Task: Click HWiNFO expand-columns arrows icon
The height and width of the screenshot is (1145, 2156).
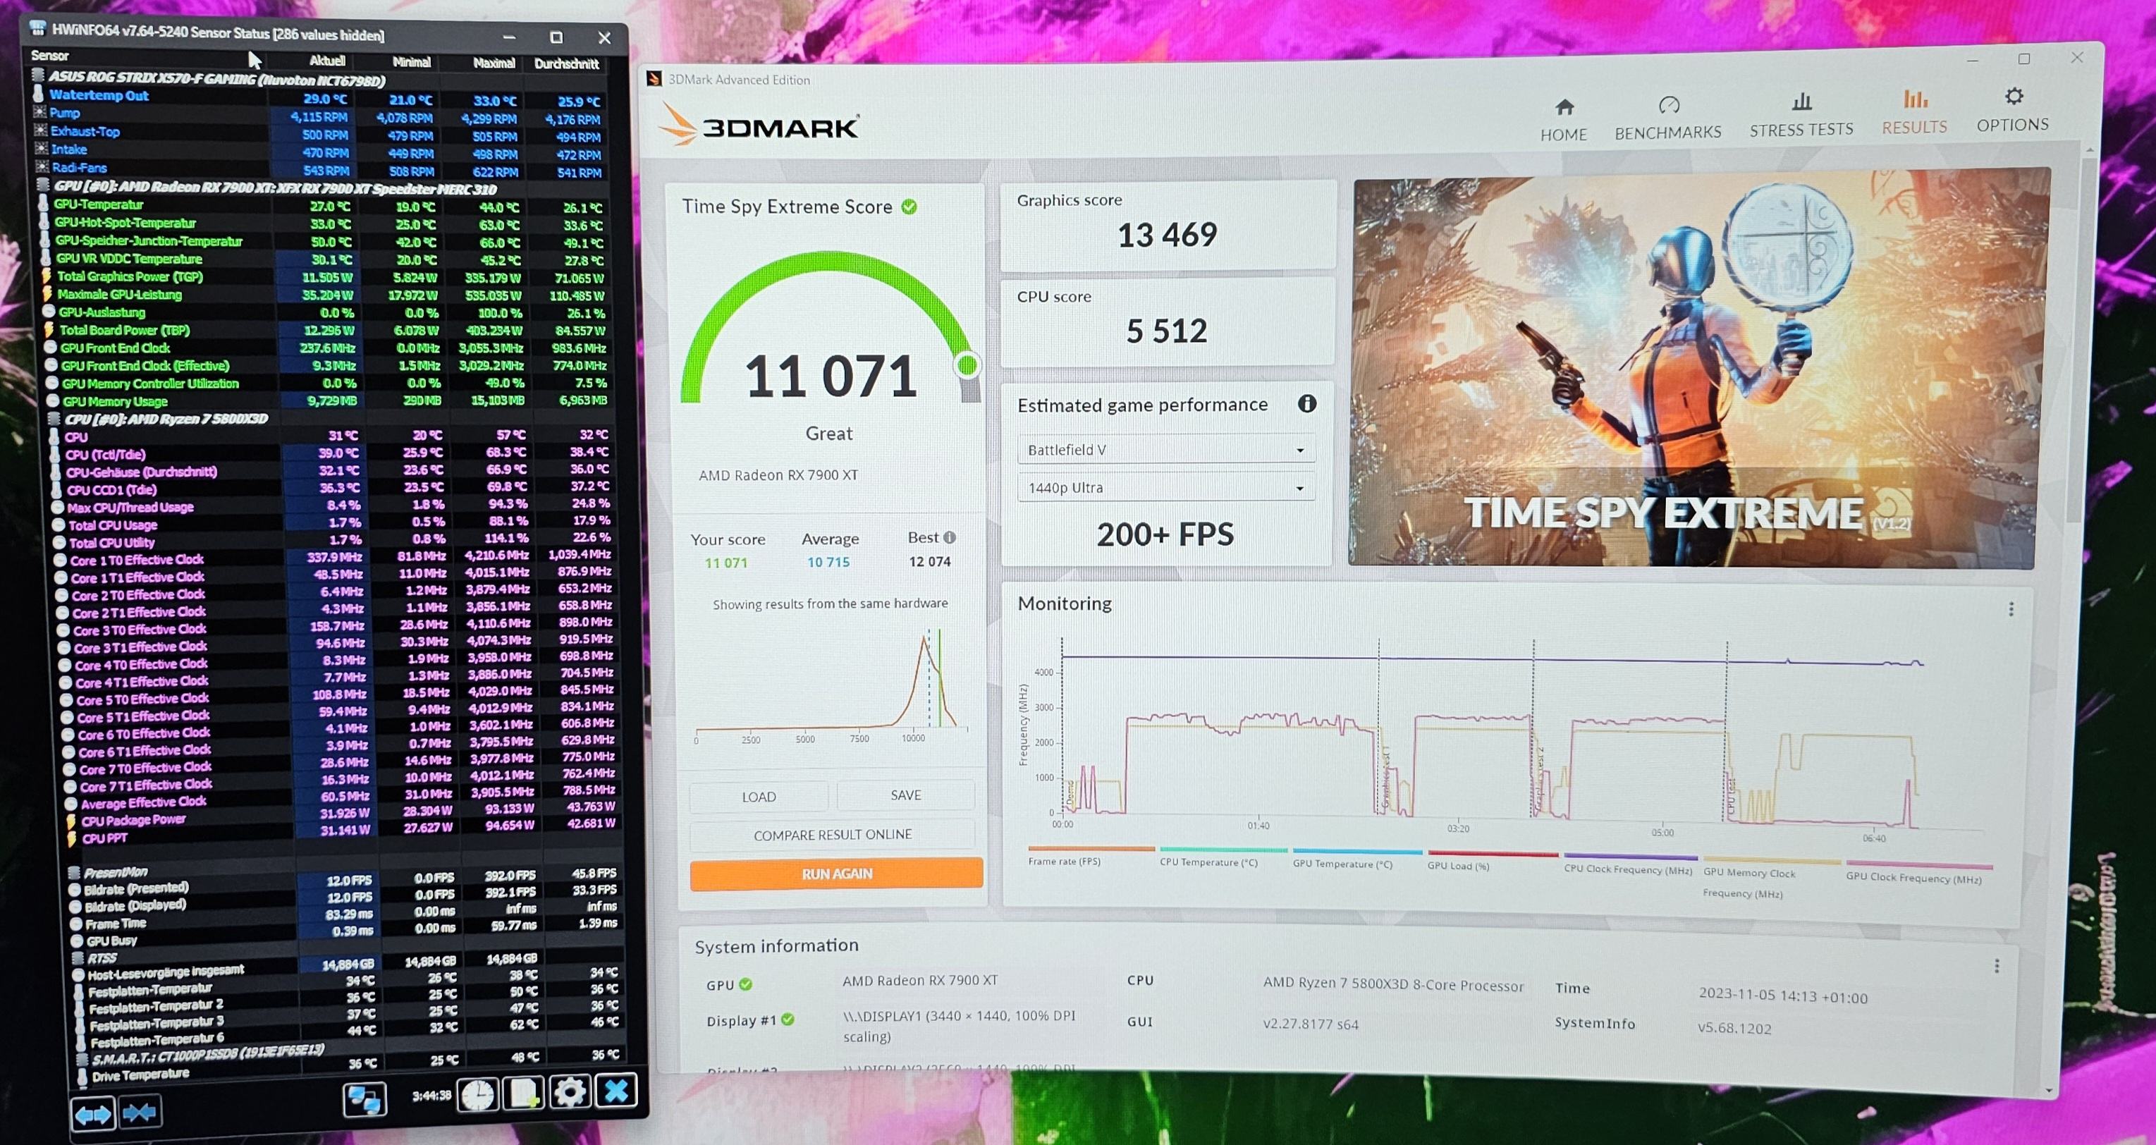Action: click(92, 1114)
